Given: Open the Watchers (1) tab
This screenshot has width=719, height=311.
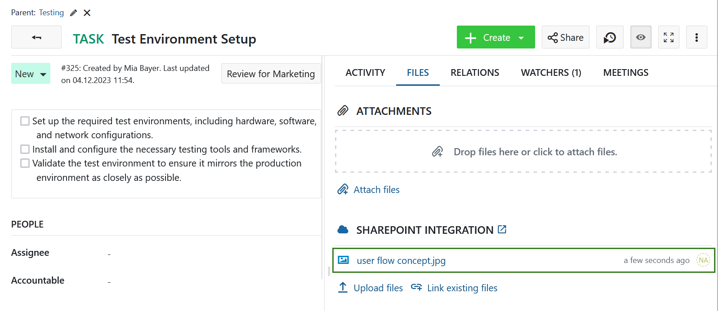Looking at the screenshot, I should tap(551, 73).
